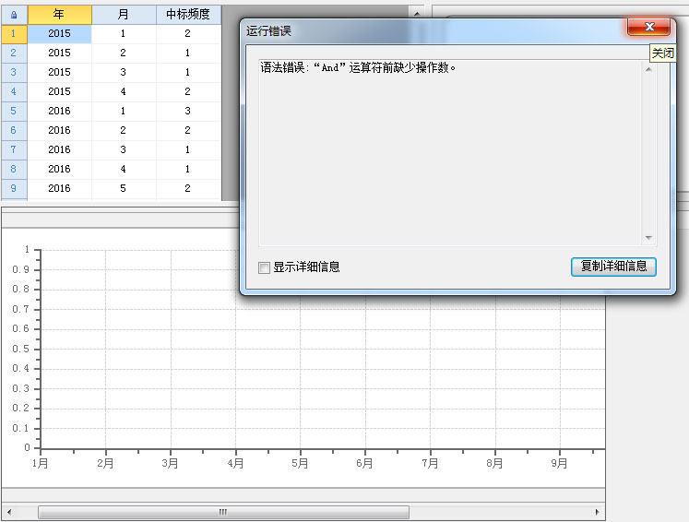Screen dimensions: 689x522
Task: Click the 复制详细信息 button
Action: 613,267
